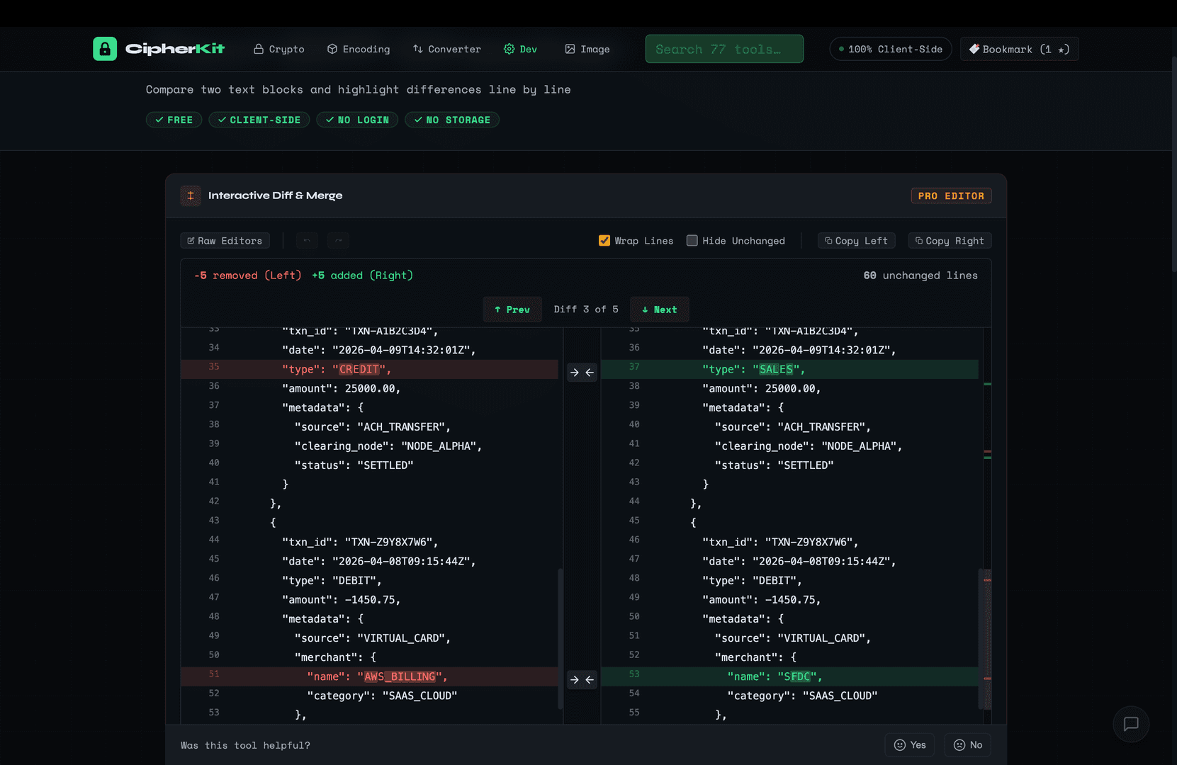
Task: Click the "+5 added (Right)" summary
Action: [362, 276]
